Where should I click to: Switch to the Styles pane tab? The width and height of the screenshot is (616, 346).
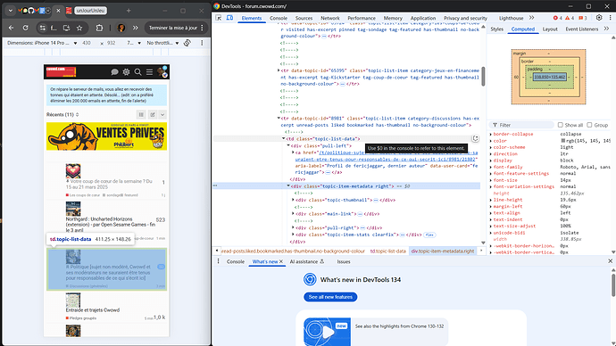496,29
